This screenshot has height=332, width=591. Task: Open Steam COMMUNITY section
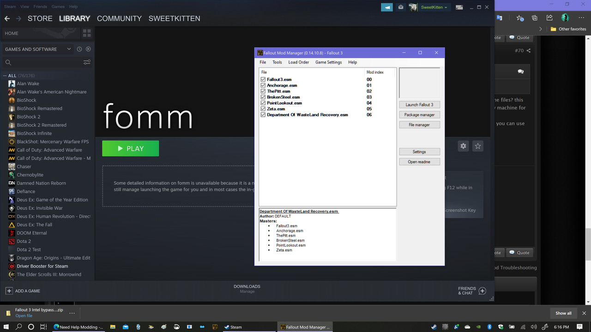[119, 18]
